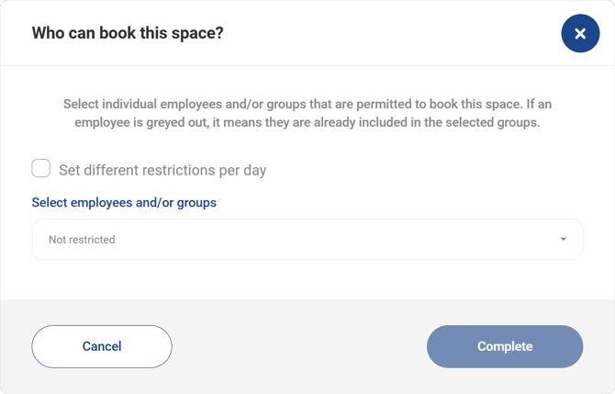Image resolution: width=615 pixels, height=394 pixels.
Task: Click the white X in the blue circle
Action: 580,34
